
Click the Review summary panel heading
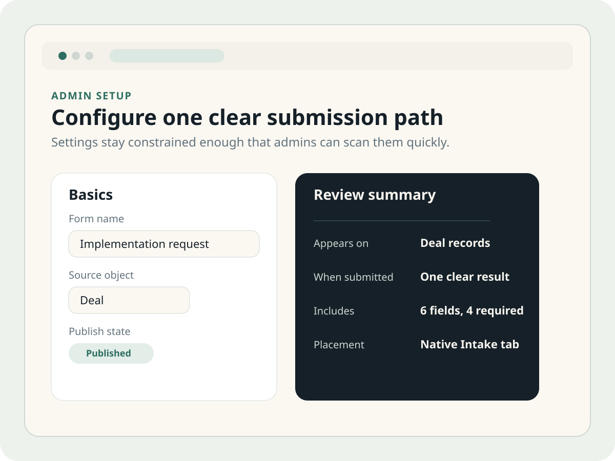pyautogui.click(x=375, y=195)
